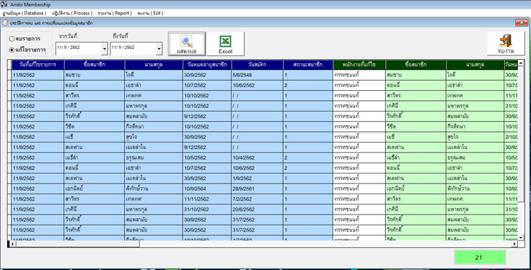The height and width of the screenshot is (270, 531).
Task: Click the green พนักงานที่แก้ไข column header
Action: point(359,65)
